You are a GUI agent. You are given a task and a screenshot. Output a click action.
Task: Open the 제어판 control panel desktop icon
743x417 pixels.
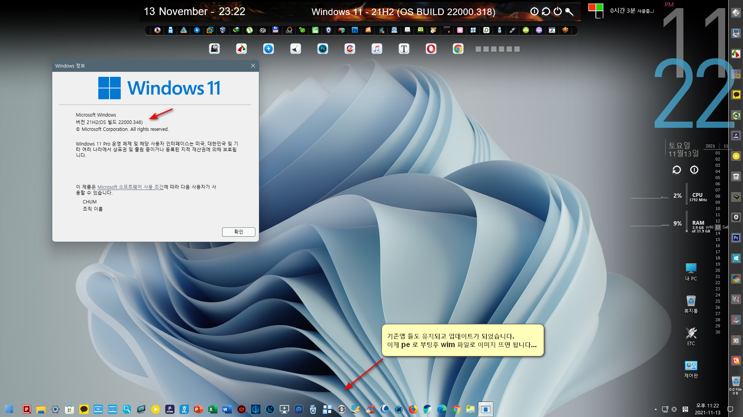[691, 369]
